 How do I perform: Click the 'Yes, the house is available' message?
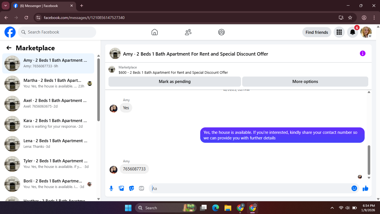click(282, 135)
